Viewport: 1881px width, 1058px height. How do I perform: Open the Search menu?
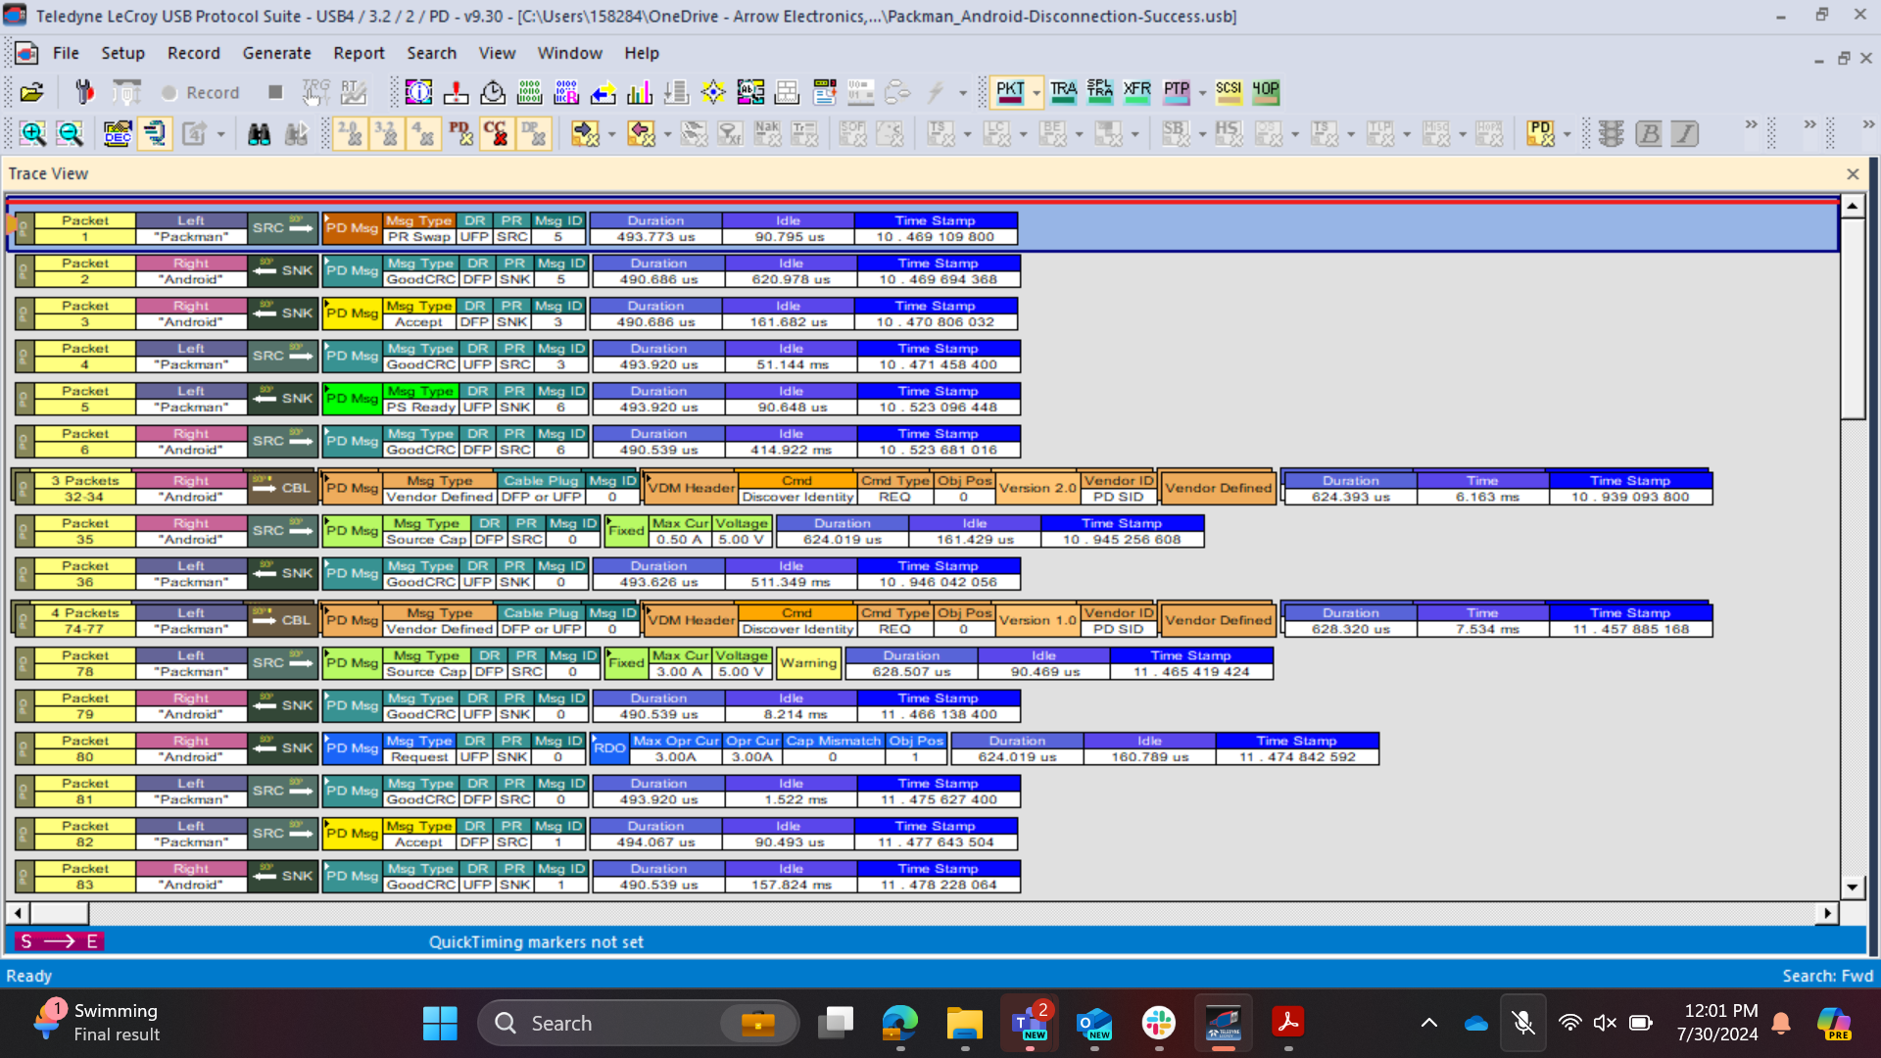pyautogui.click(x=432, y=53)
